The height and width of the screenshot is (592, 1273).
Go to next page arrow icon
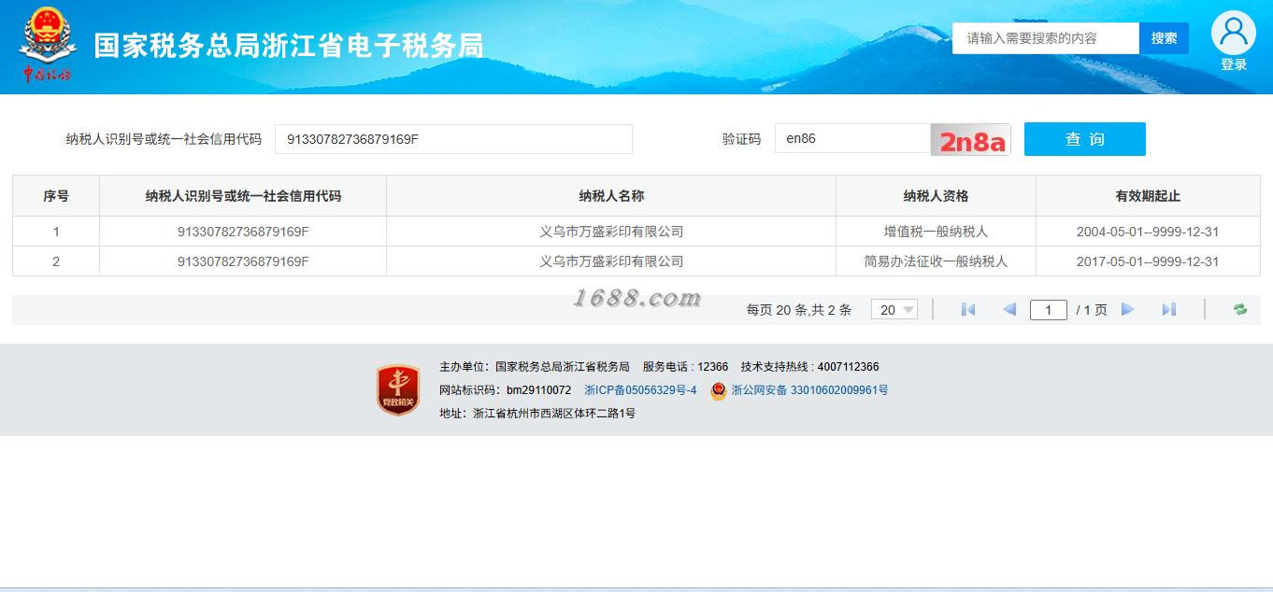coord(1128,310)
